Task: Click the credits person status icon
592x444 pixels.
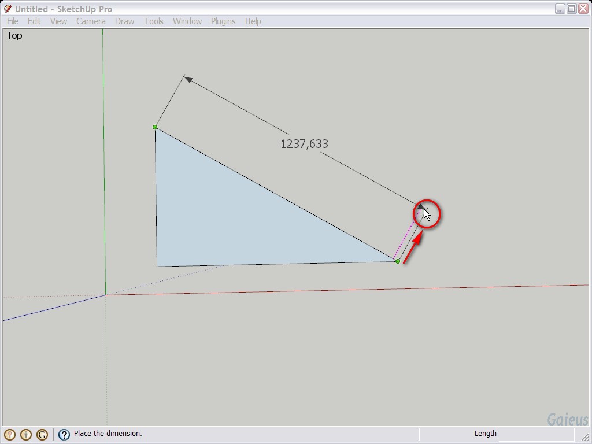Action: (x=26, y=434)
